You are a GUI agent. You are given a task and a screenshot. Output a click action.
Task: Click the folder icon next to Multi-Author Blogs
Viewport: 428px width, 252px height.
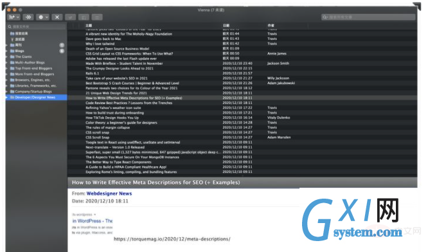[x=12, y=62]
